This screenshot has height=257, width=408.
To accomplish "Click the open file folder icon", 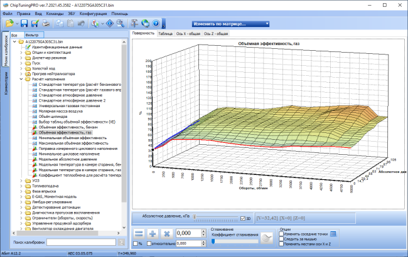I will (x=9, y=23).
